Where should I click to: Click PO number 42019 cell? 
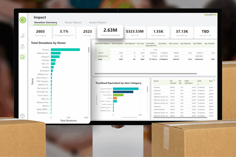click(172, 106)
